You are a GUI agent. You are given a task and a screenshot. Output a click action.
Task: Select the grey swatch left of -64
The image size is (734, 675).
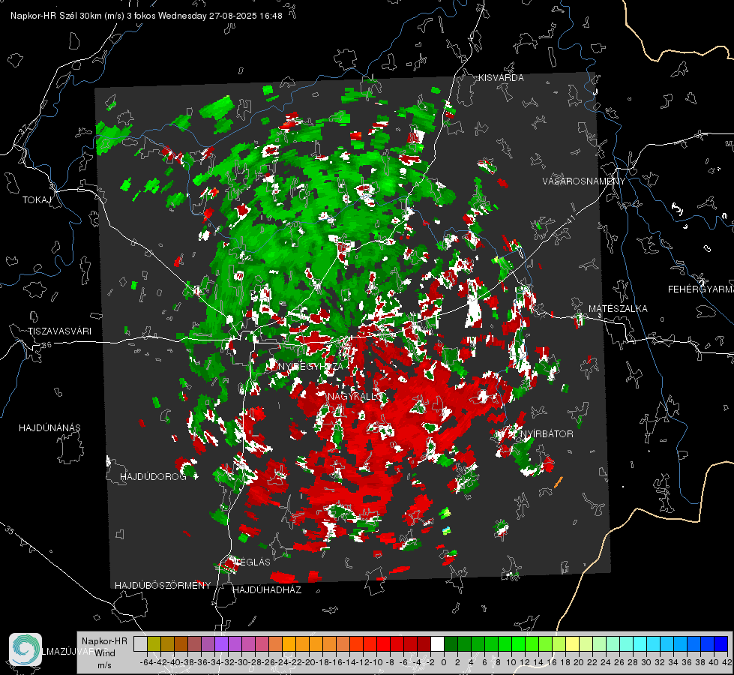tap(140, 644)
